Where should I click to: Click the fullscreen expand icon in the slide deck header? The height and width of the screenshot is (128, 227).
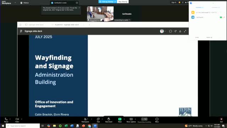click(x=185, y=31)
